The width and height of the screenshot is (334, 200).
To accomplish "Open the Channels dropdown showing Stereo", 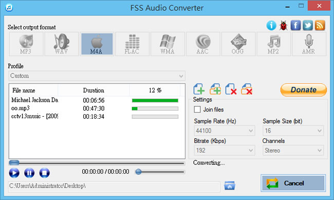I will (x=293, y=150).
